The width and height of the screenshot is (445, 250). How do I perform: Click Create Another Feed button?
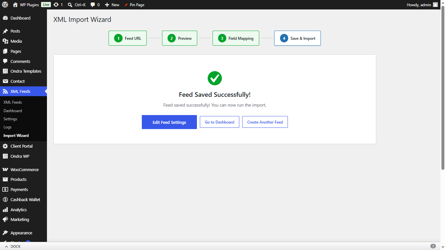[x=265, y=122]
